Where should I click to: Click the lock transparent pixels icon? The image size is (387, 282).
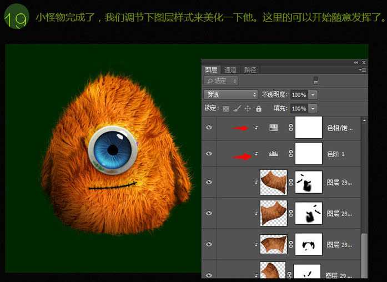click(226, 109)
